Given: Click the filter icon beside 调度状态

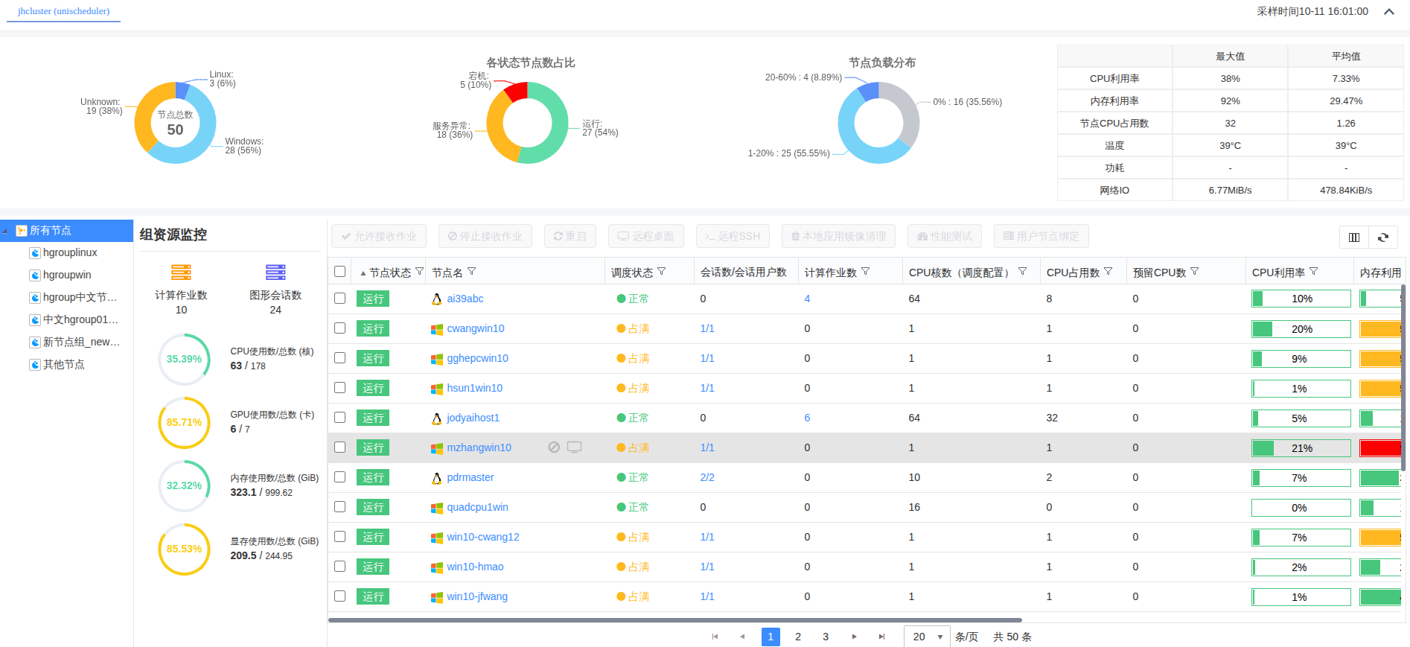Looking at the screenshot, I should pyautogui.click(x=662, y=272).
